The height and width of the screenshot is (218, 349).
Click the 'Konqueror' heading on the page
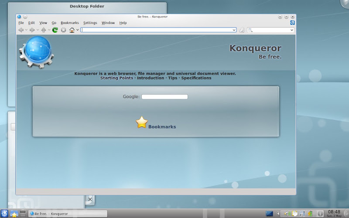pyautogui.click(x=255, y=48)
